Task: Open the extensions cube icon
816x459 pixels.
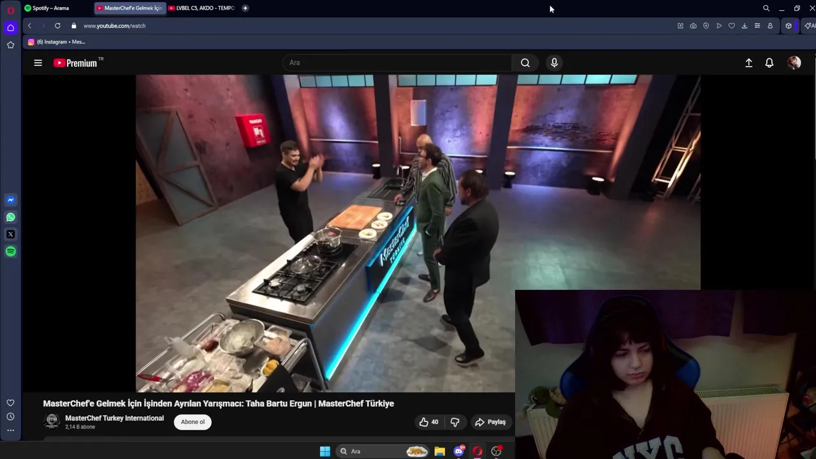Action: [x=789, y=25]
